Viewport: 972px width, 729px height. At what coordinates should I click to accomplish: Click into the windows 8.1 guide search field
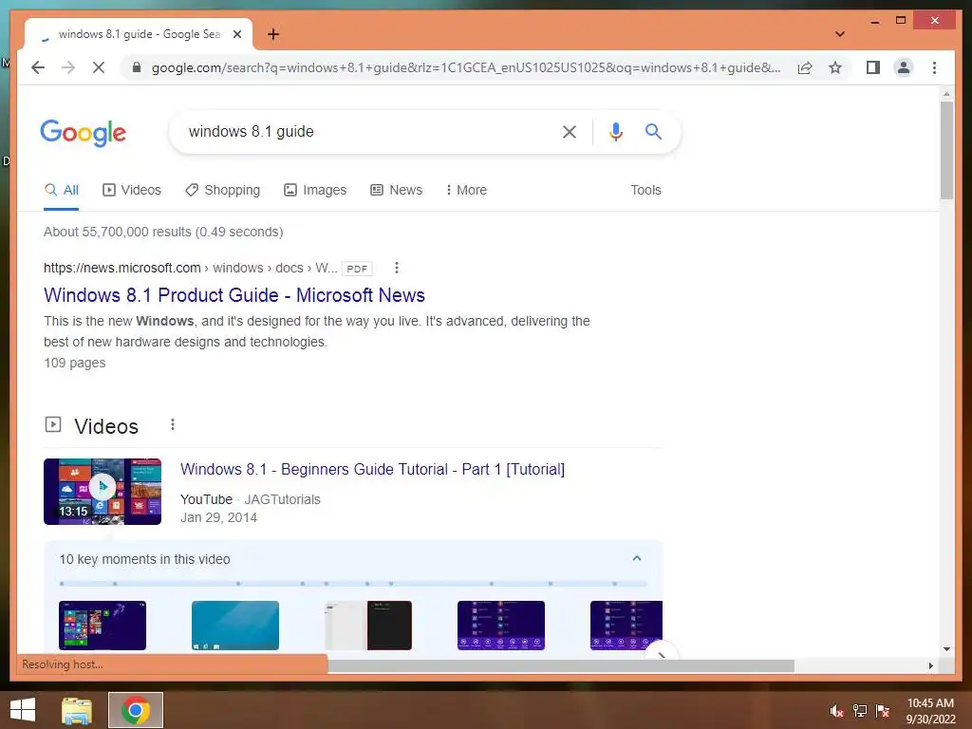365,131
